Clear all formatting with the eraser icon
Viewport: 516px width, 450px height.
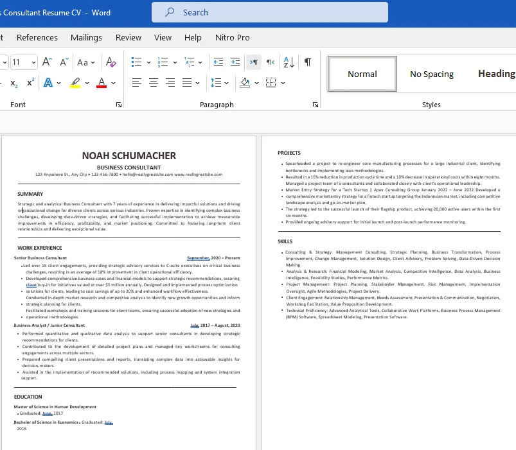point(111,62)
